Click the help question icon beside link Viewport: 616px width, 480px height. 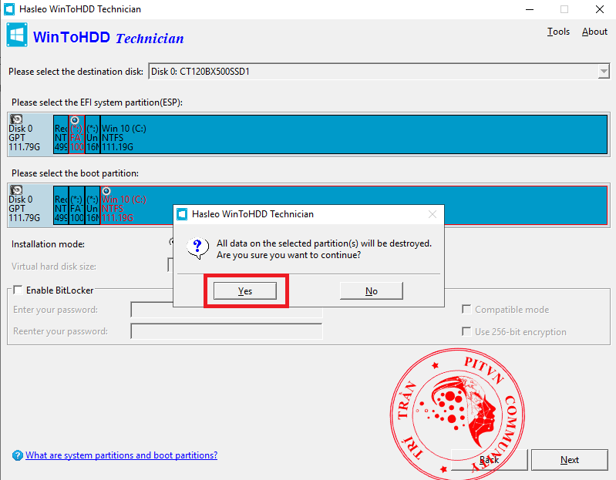18,455
